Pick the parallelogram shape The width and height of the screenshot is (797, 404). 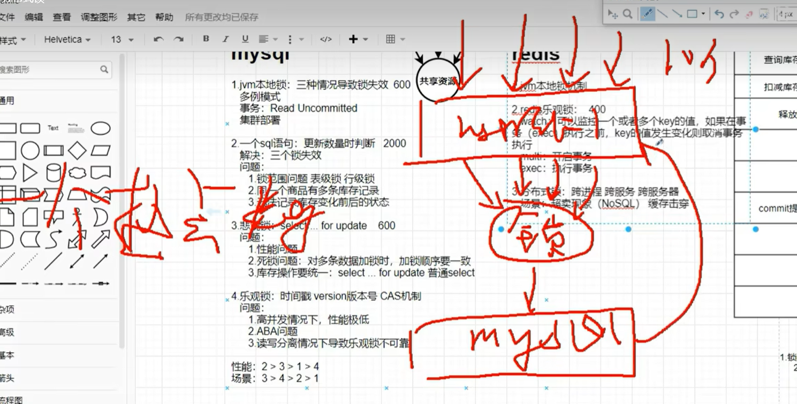(x=101, y=151)
